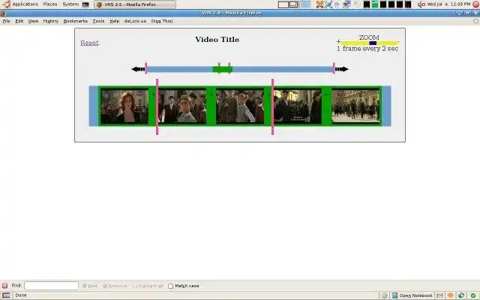The width and height of the screenshot is (480, 300).
Task: Open the System menu in top panel
Action: click(x=70, y=4)
